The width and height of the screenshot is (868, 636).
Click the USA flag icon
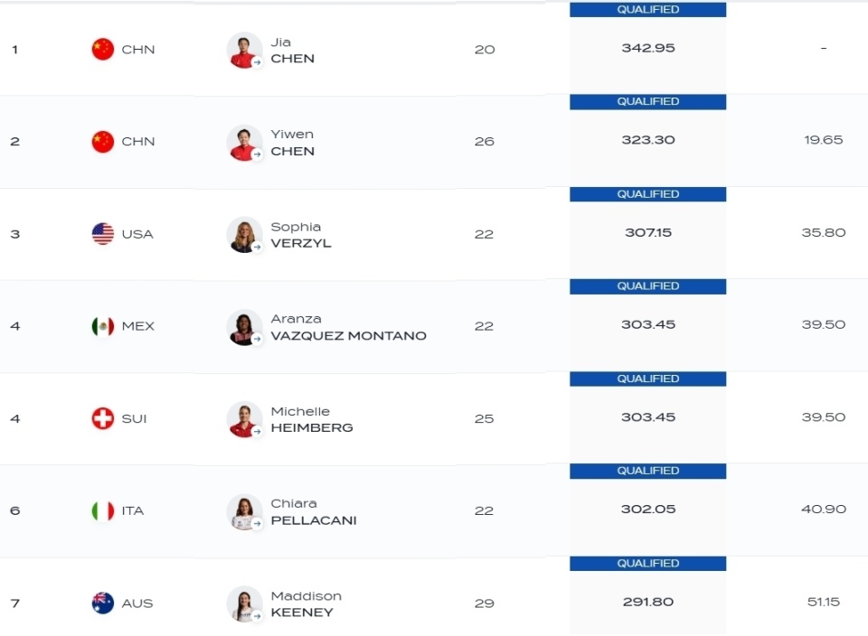102,234
